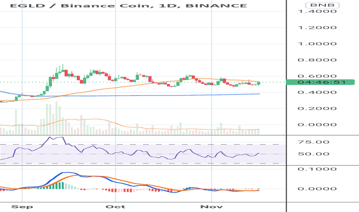Click the blue moving average line end

coord(259,94)
